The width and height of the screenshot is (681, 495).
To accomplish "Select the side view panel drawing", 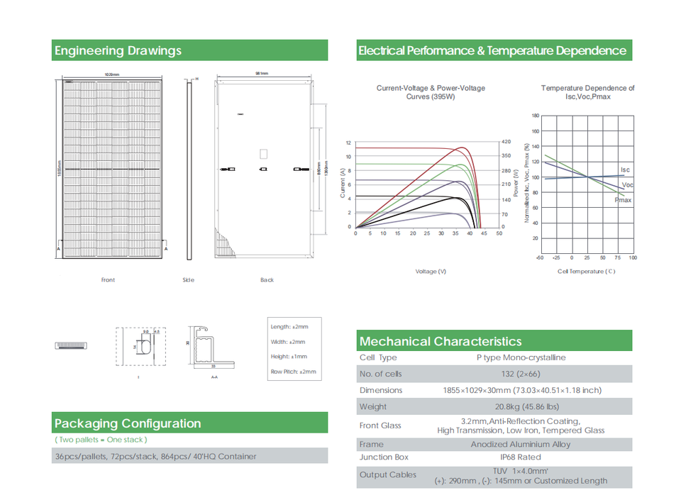I will point(189,171).
